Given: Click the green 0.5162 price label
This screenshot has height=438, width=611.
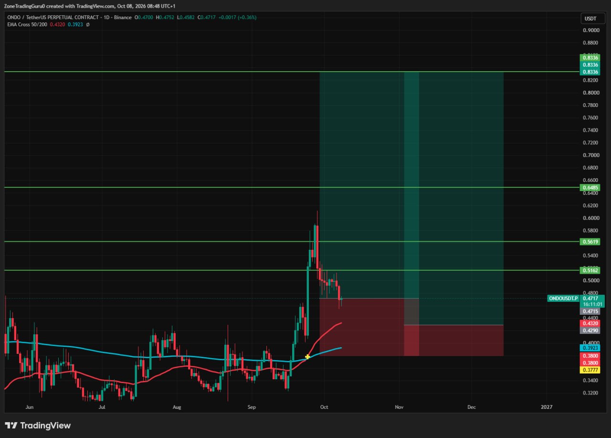Looking at the screenshot, I should click(x=590, y=270).
